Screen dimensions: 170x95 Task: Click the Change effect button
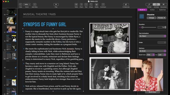click(x=151, y=18)
